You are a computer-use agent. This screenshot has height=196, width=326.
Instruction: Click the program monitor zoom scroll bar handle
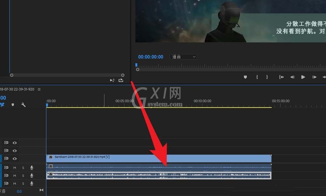click(x=138, y=70)
